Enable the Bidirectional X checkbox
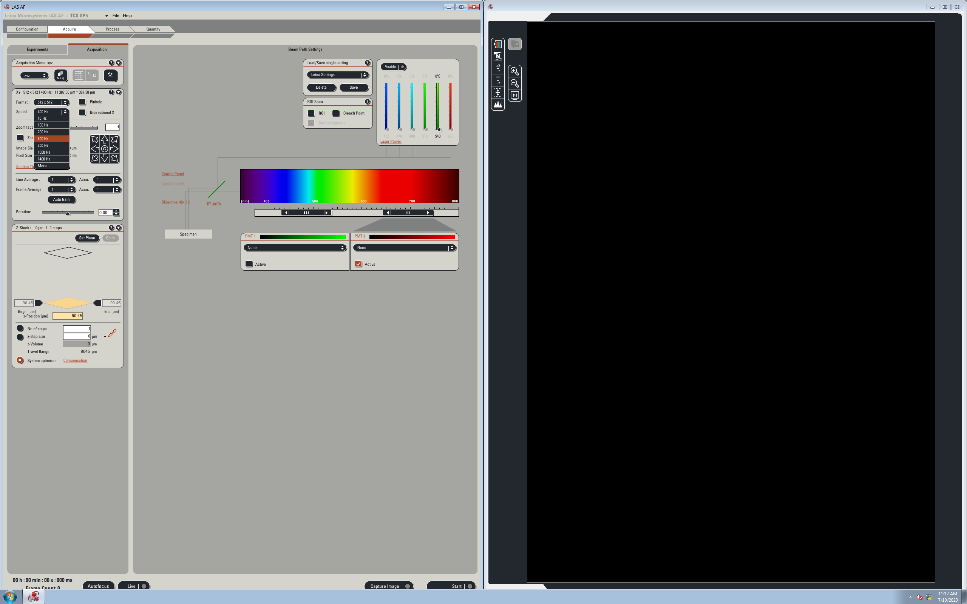 [x=82, y=112]
